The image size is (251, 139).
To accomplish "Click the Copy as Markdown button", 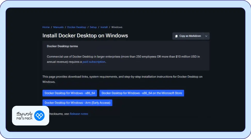I will click(188, 36).
